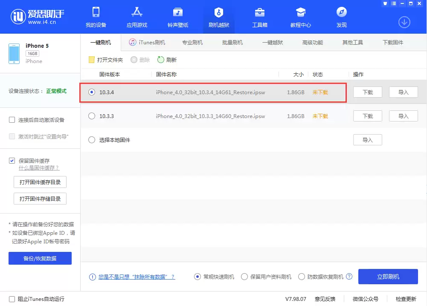Click 导入 button for firmware 10.3.4
The image size is (427, 306).
click(x=403, y=92)
